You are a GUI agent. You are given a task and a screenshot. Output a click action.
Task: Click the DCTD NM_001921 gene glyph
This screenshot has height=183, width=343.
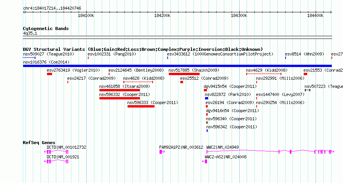(x=56, y=161)
